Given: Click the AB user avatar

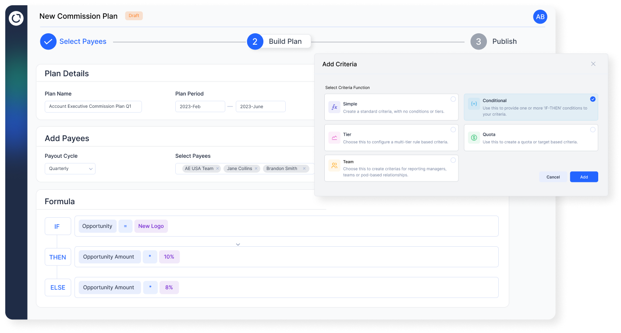Looking at the screenshot, I should [x=540, y=17].
